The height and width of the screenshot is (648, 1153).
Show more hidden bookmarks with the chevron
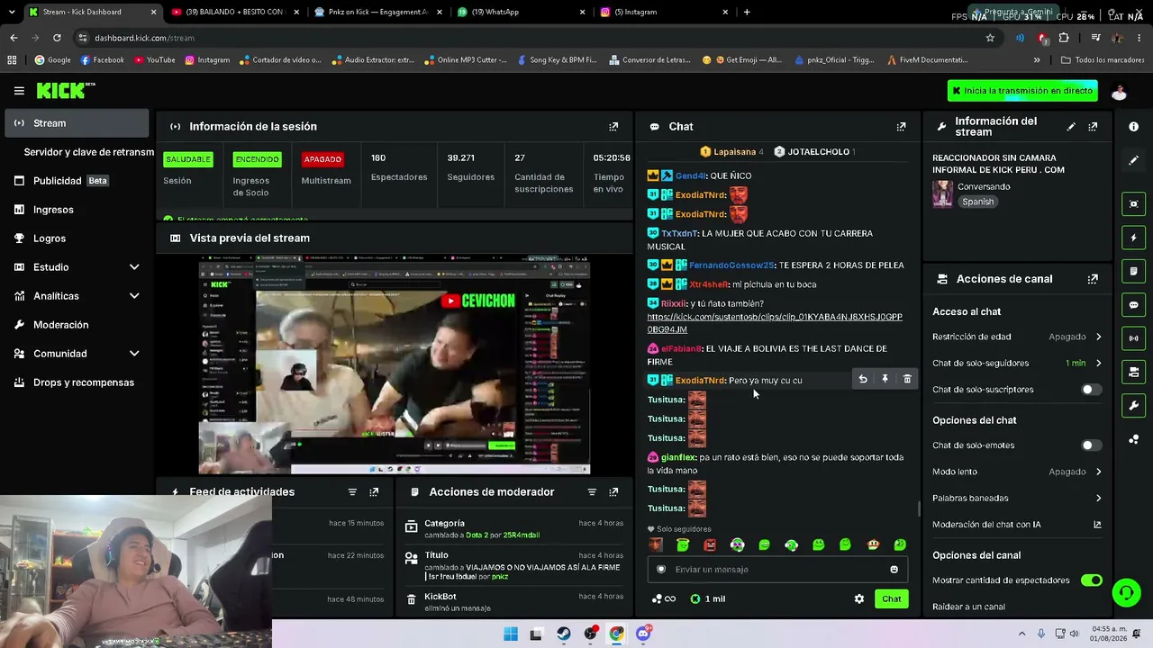pos(1037,60)
